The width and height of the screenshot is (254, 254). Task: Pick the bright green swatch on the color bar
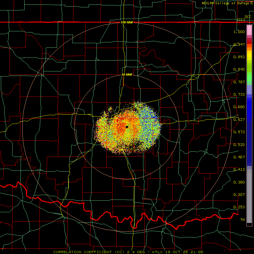[249, 77]
